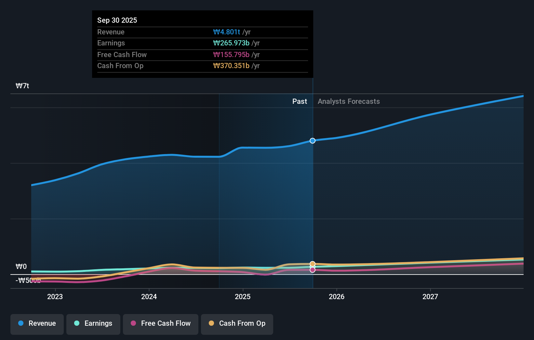Select the orange Cash From Op data marker
Viewport: 534px width, 340px height.
tap(313, 263)
